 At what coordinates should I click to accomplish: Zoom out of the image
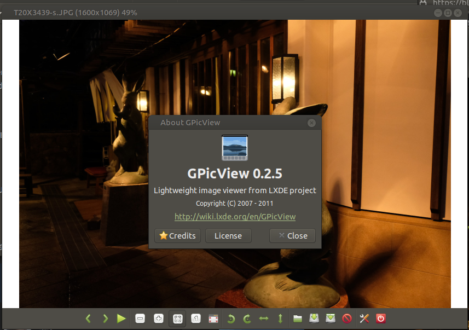pos(140,319)
